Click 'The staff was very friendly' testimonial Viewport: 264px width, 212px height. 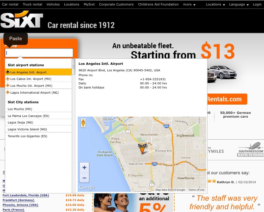click(225, 202)
